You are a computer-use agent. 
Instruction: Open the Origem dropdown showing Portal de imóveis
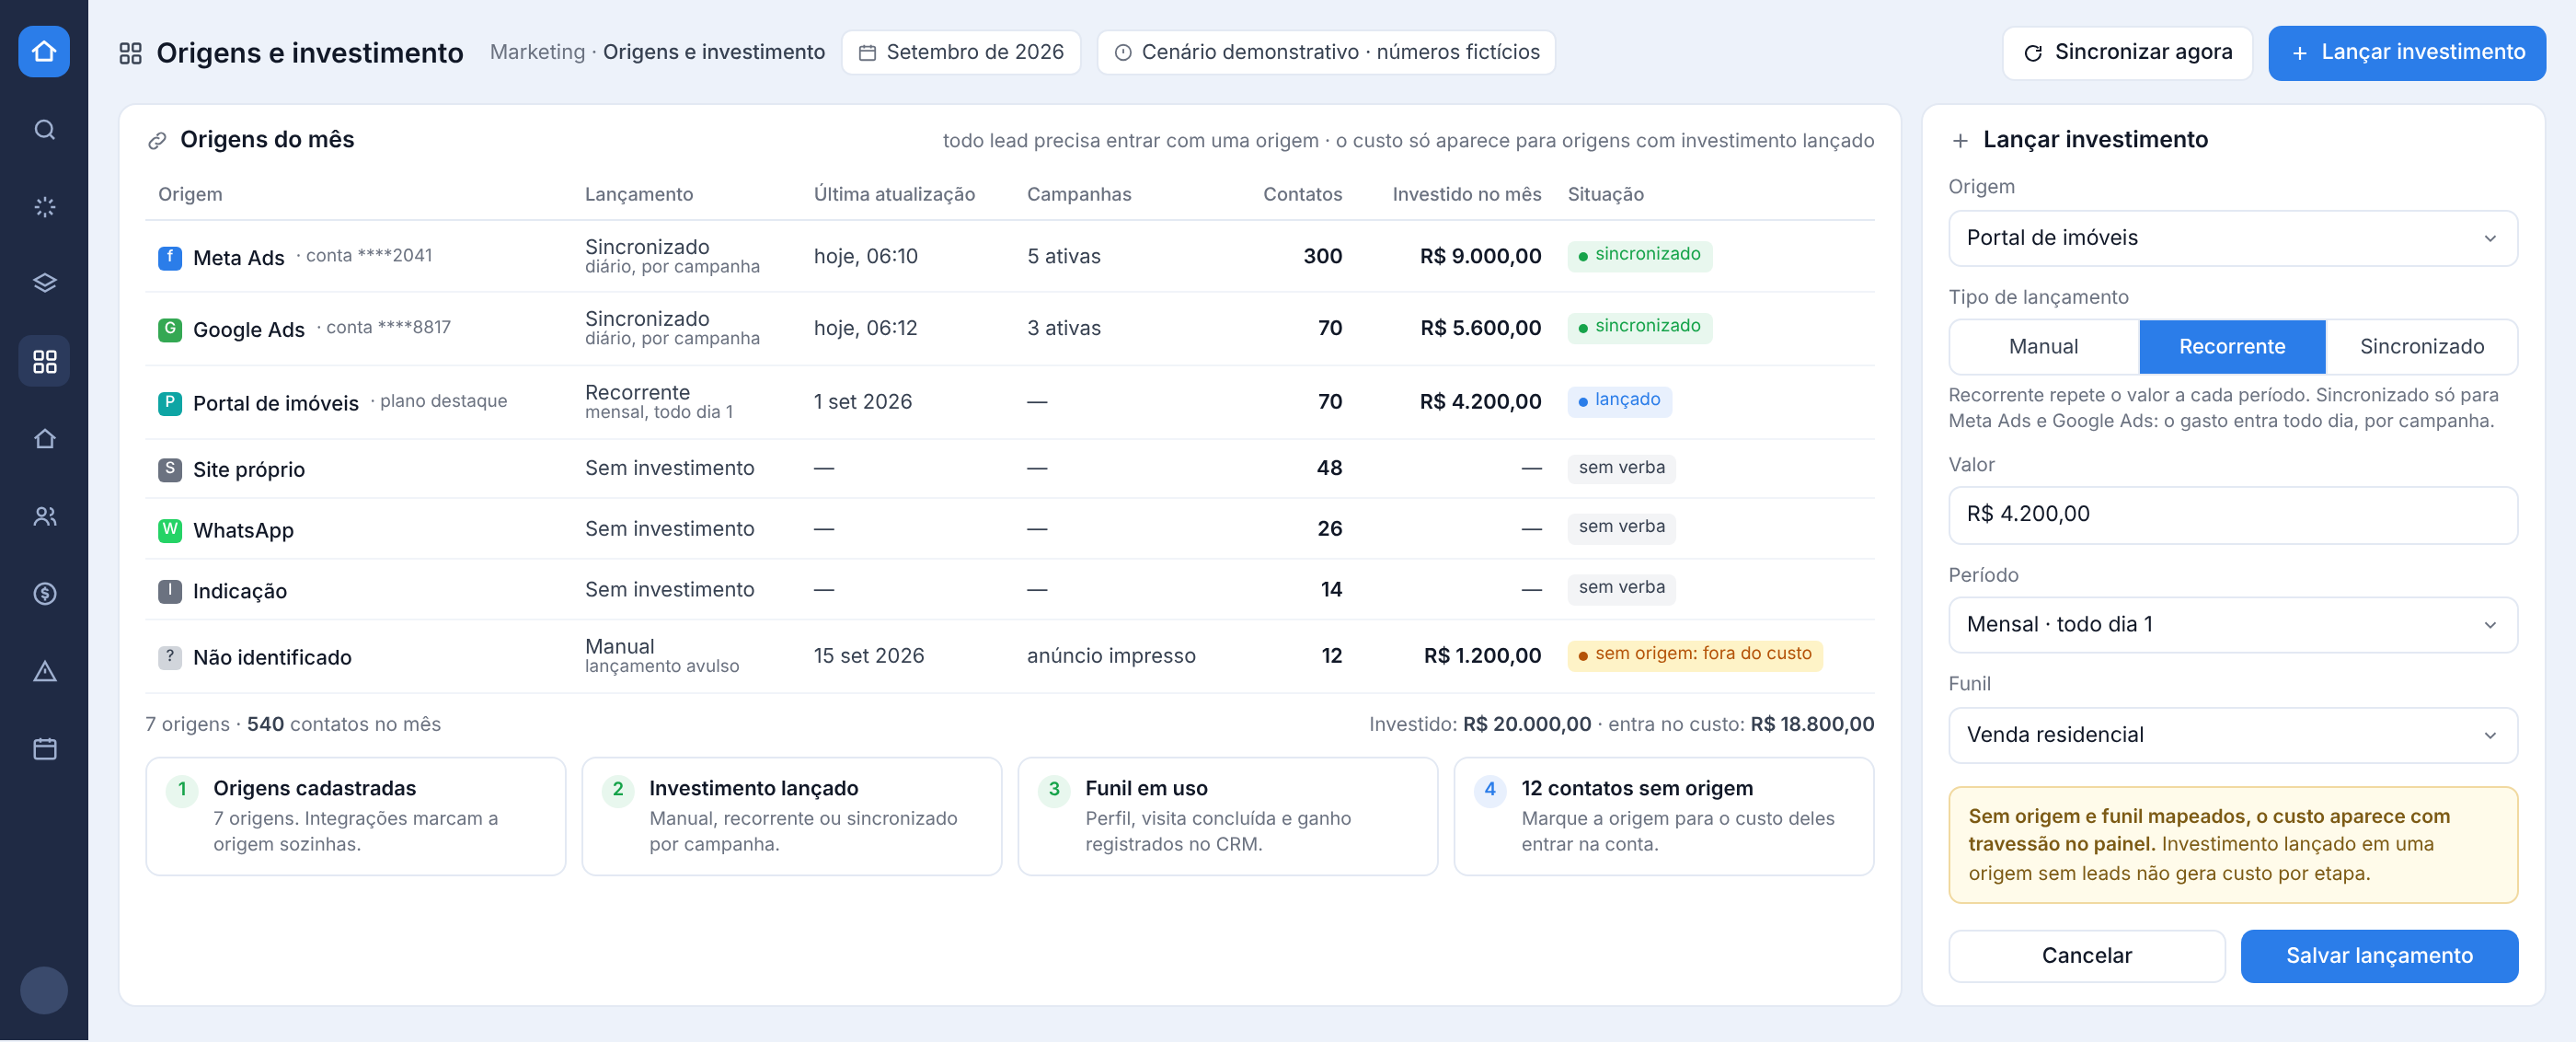coord(2232,238)
